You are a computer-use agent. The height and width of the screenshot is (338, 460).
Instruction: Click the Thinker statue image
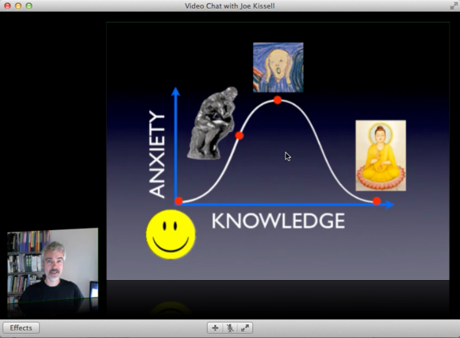pyautogui.click(x=213, y=123)
